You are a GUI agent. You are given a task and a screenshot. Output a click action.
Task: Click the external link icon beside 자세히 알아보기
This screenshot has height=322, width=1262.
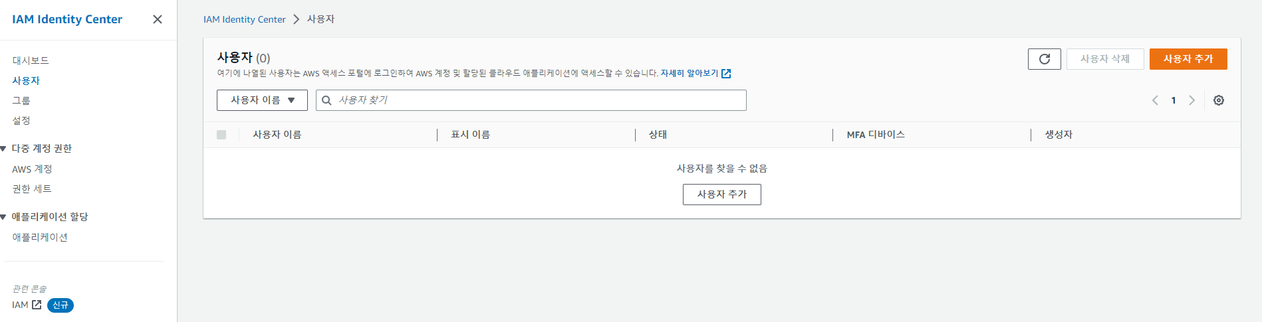[x=726, y=74]
